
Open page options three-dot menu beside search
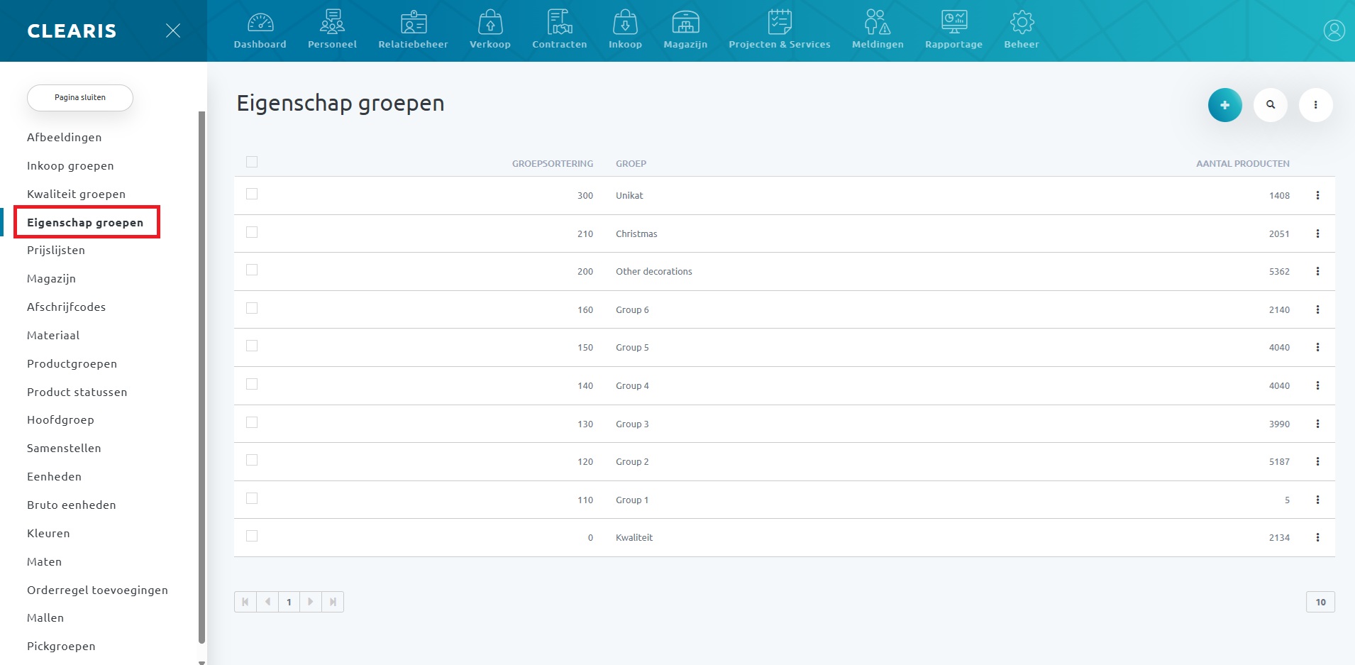pos(1315,105)
